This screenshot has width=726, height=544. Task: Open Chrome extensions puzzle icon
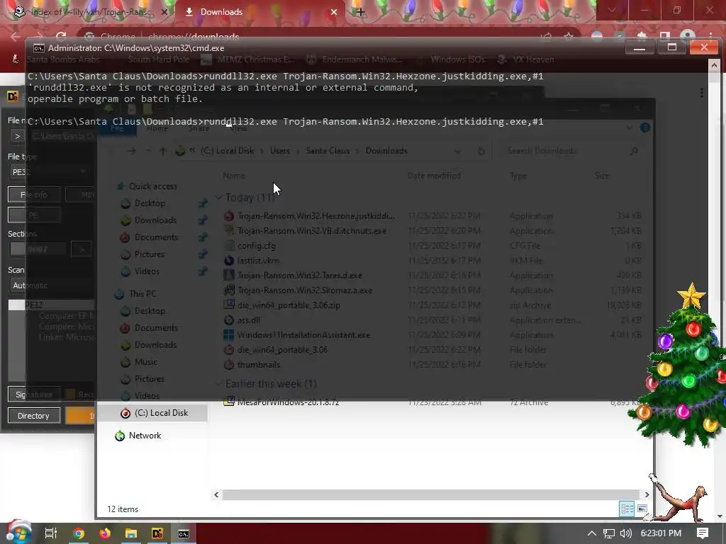[x=641, y=37]
